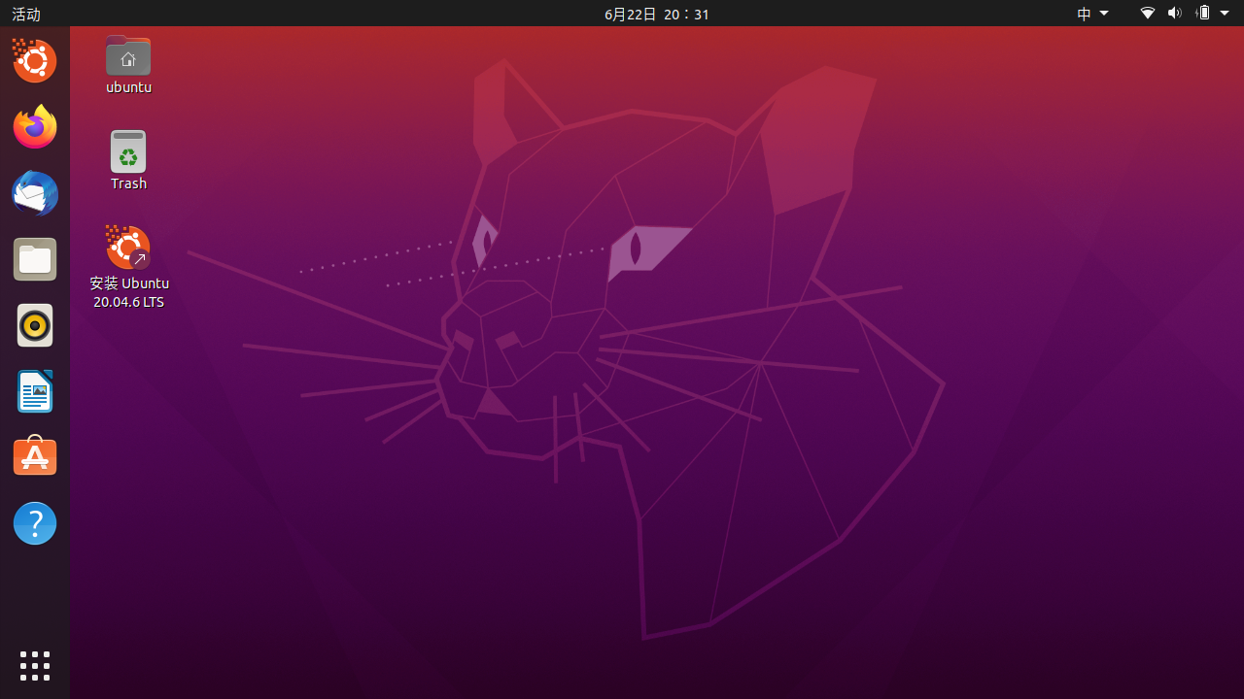Click the ubuntu folder label

point(129,87)
